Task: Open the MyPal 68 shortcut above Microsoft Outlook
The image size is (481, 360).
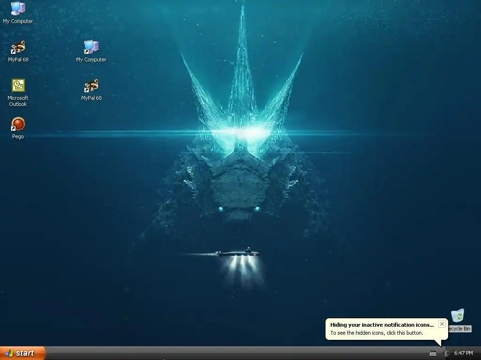Action: point(18,51)
